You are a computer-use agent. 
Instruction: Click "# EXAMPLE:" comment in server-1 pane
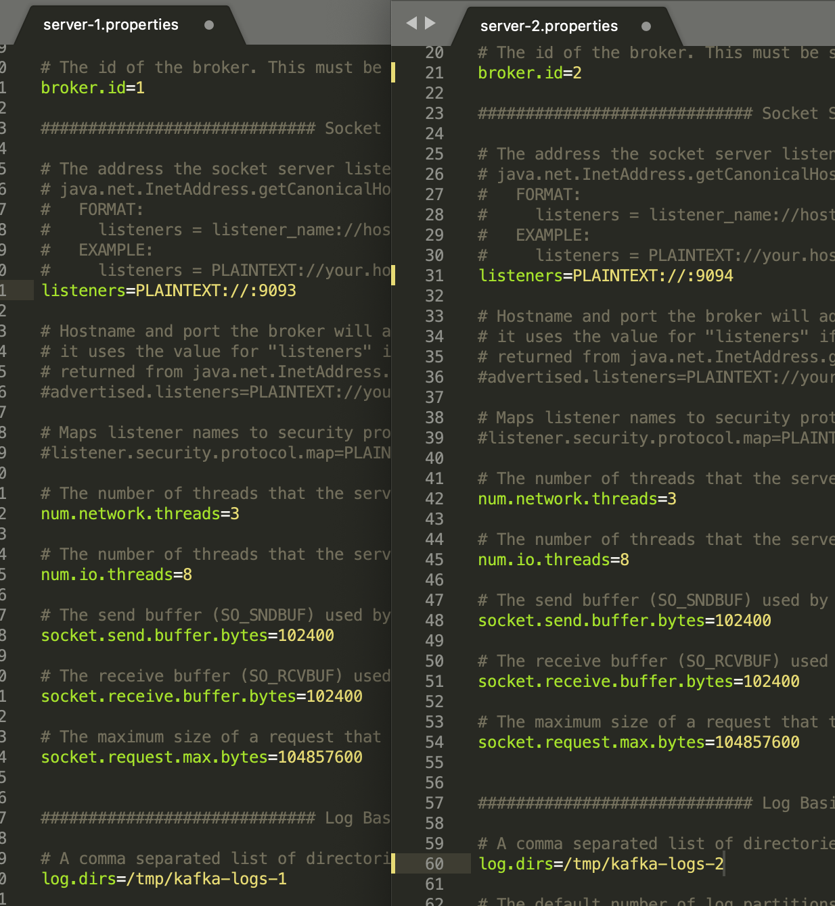97,250
